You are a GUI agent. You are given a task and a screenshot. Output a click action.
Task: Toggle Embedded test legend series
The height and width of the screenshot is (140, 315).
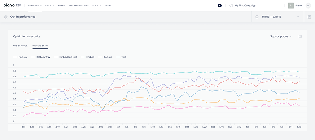click(x=66, y=57)
